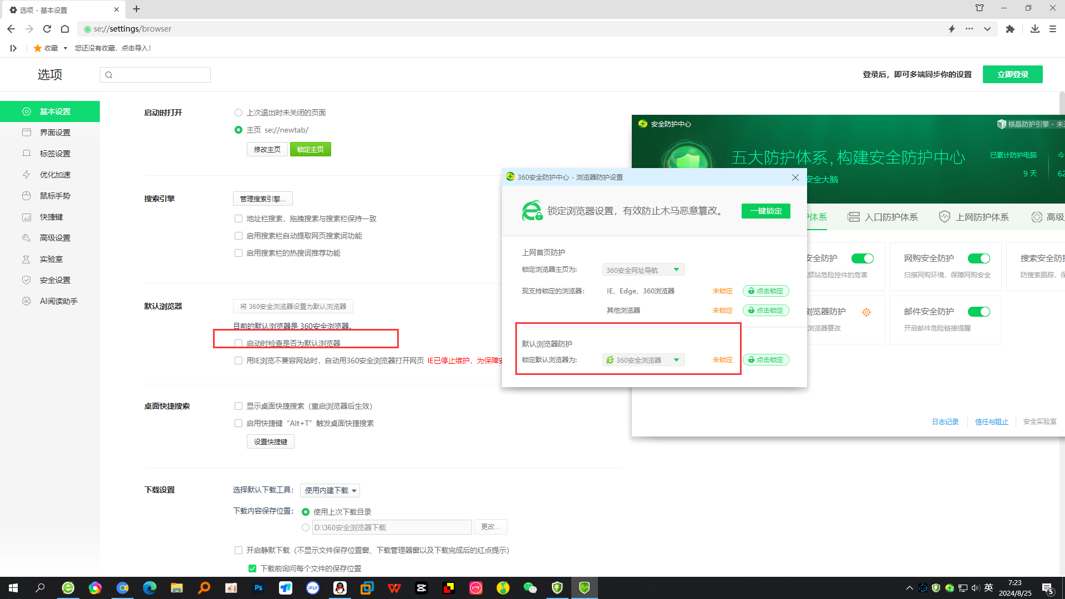Click 立即登录 login button

point(1013,74)
